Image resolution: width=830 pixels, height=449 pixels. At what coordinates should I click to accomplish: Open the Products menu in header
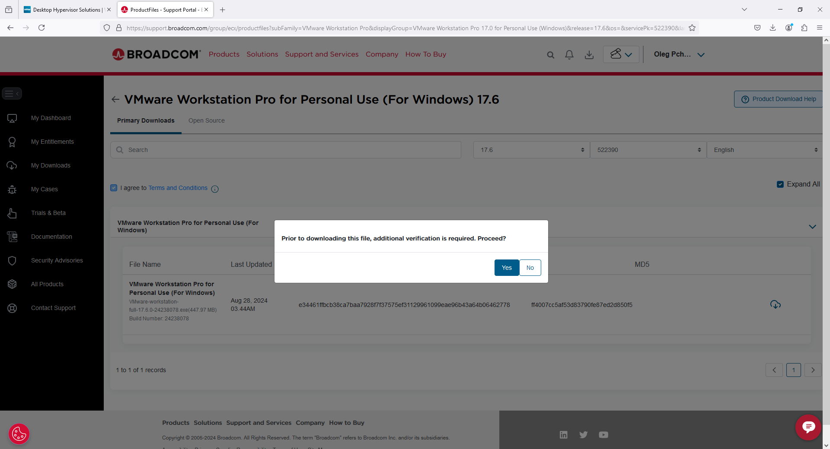[224, 54]
